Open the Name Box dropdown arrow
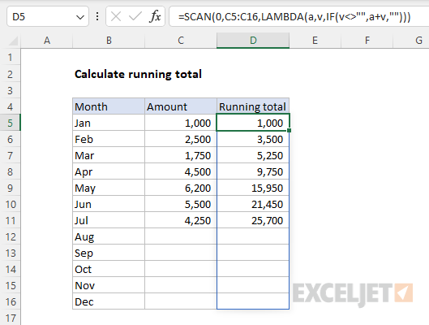This screenshot has width=429, height=325. coord(80,17)
